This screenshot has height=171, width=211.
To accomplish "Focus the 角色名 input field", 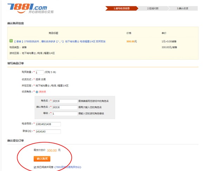I will [x=64, y=101].
